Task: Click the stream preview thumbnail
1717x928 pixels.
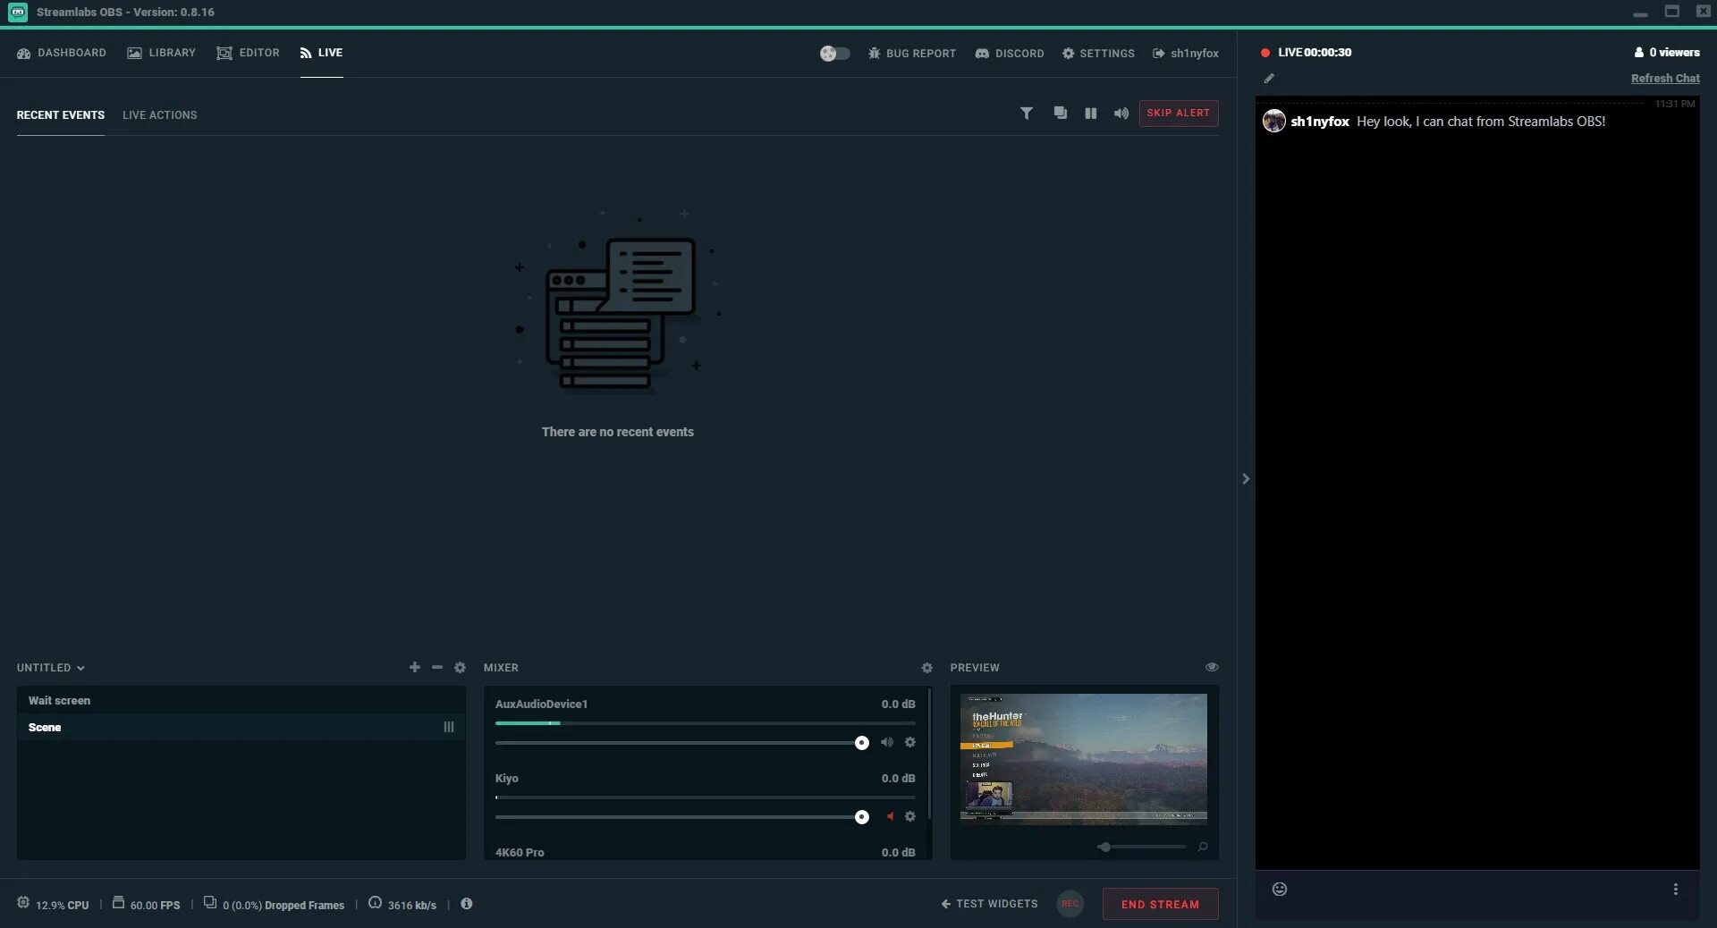Action: point(1083,758)
